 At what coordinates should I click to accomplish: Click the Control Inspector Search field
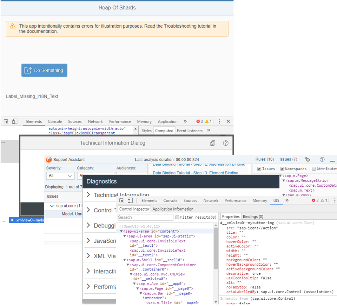(x=145, y=217)
